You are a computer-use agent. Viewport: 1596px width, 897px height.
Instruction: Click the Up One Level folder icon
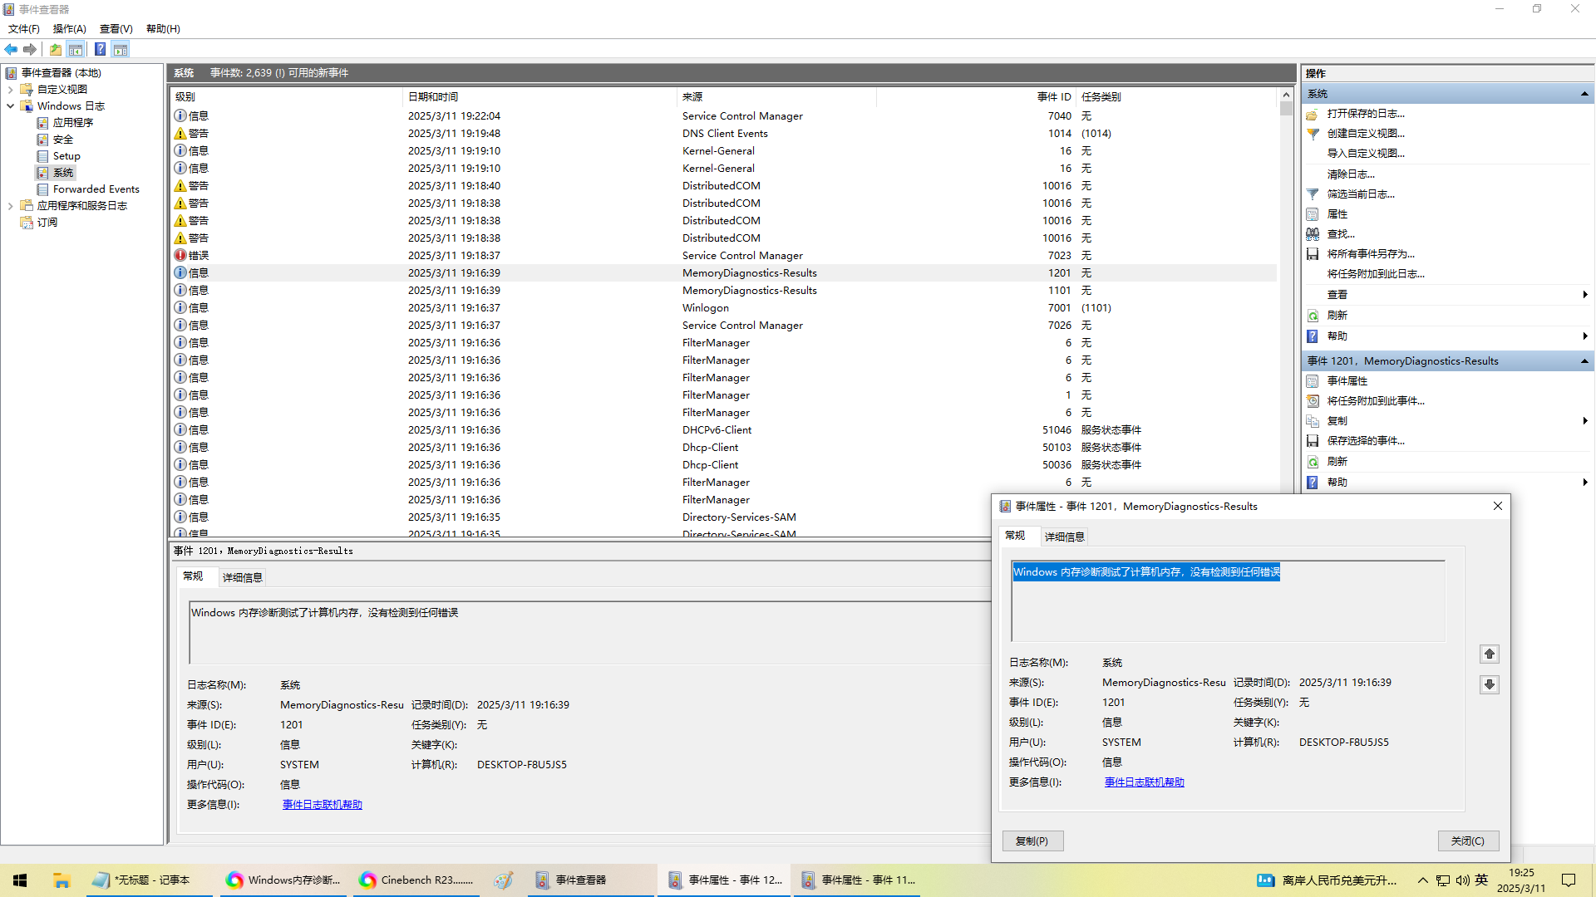click(56, 50)
